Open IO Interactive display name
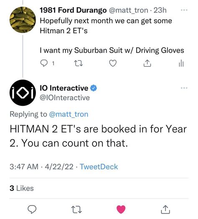Screen dimensions: 198x219 (64, 88)
